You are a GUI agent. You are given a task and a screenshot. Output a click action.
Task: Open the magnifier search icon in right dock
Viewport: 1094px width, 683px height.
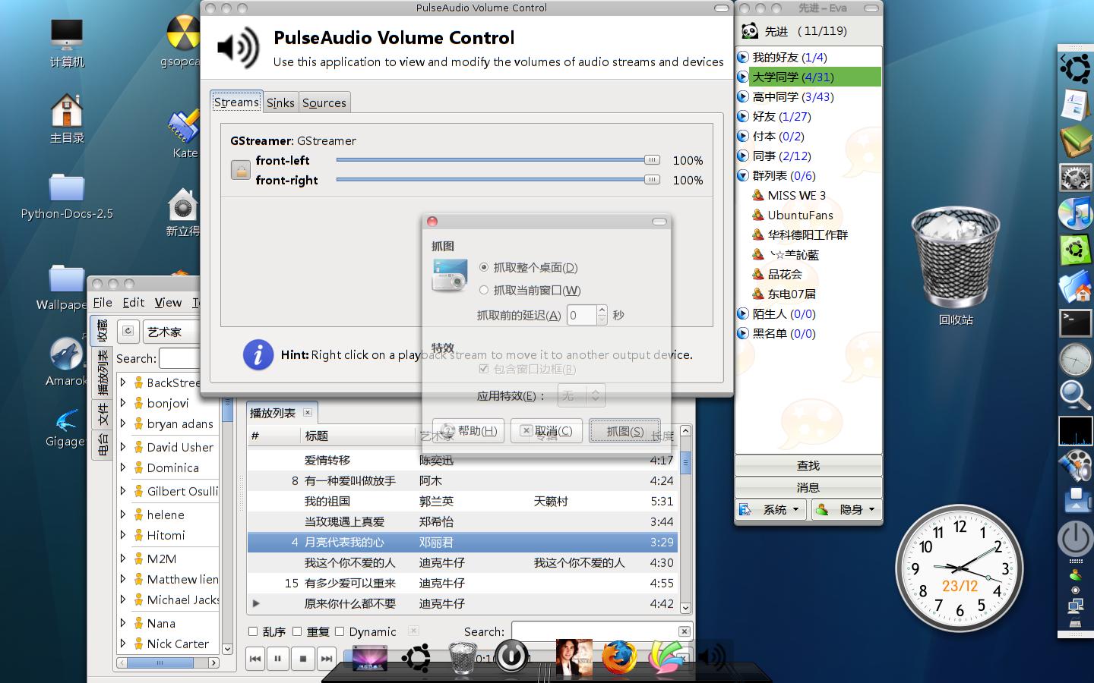coord(1076,395)
